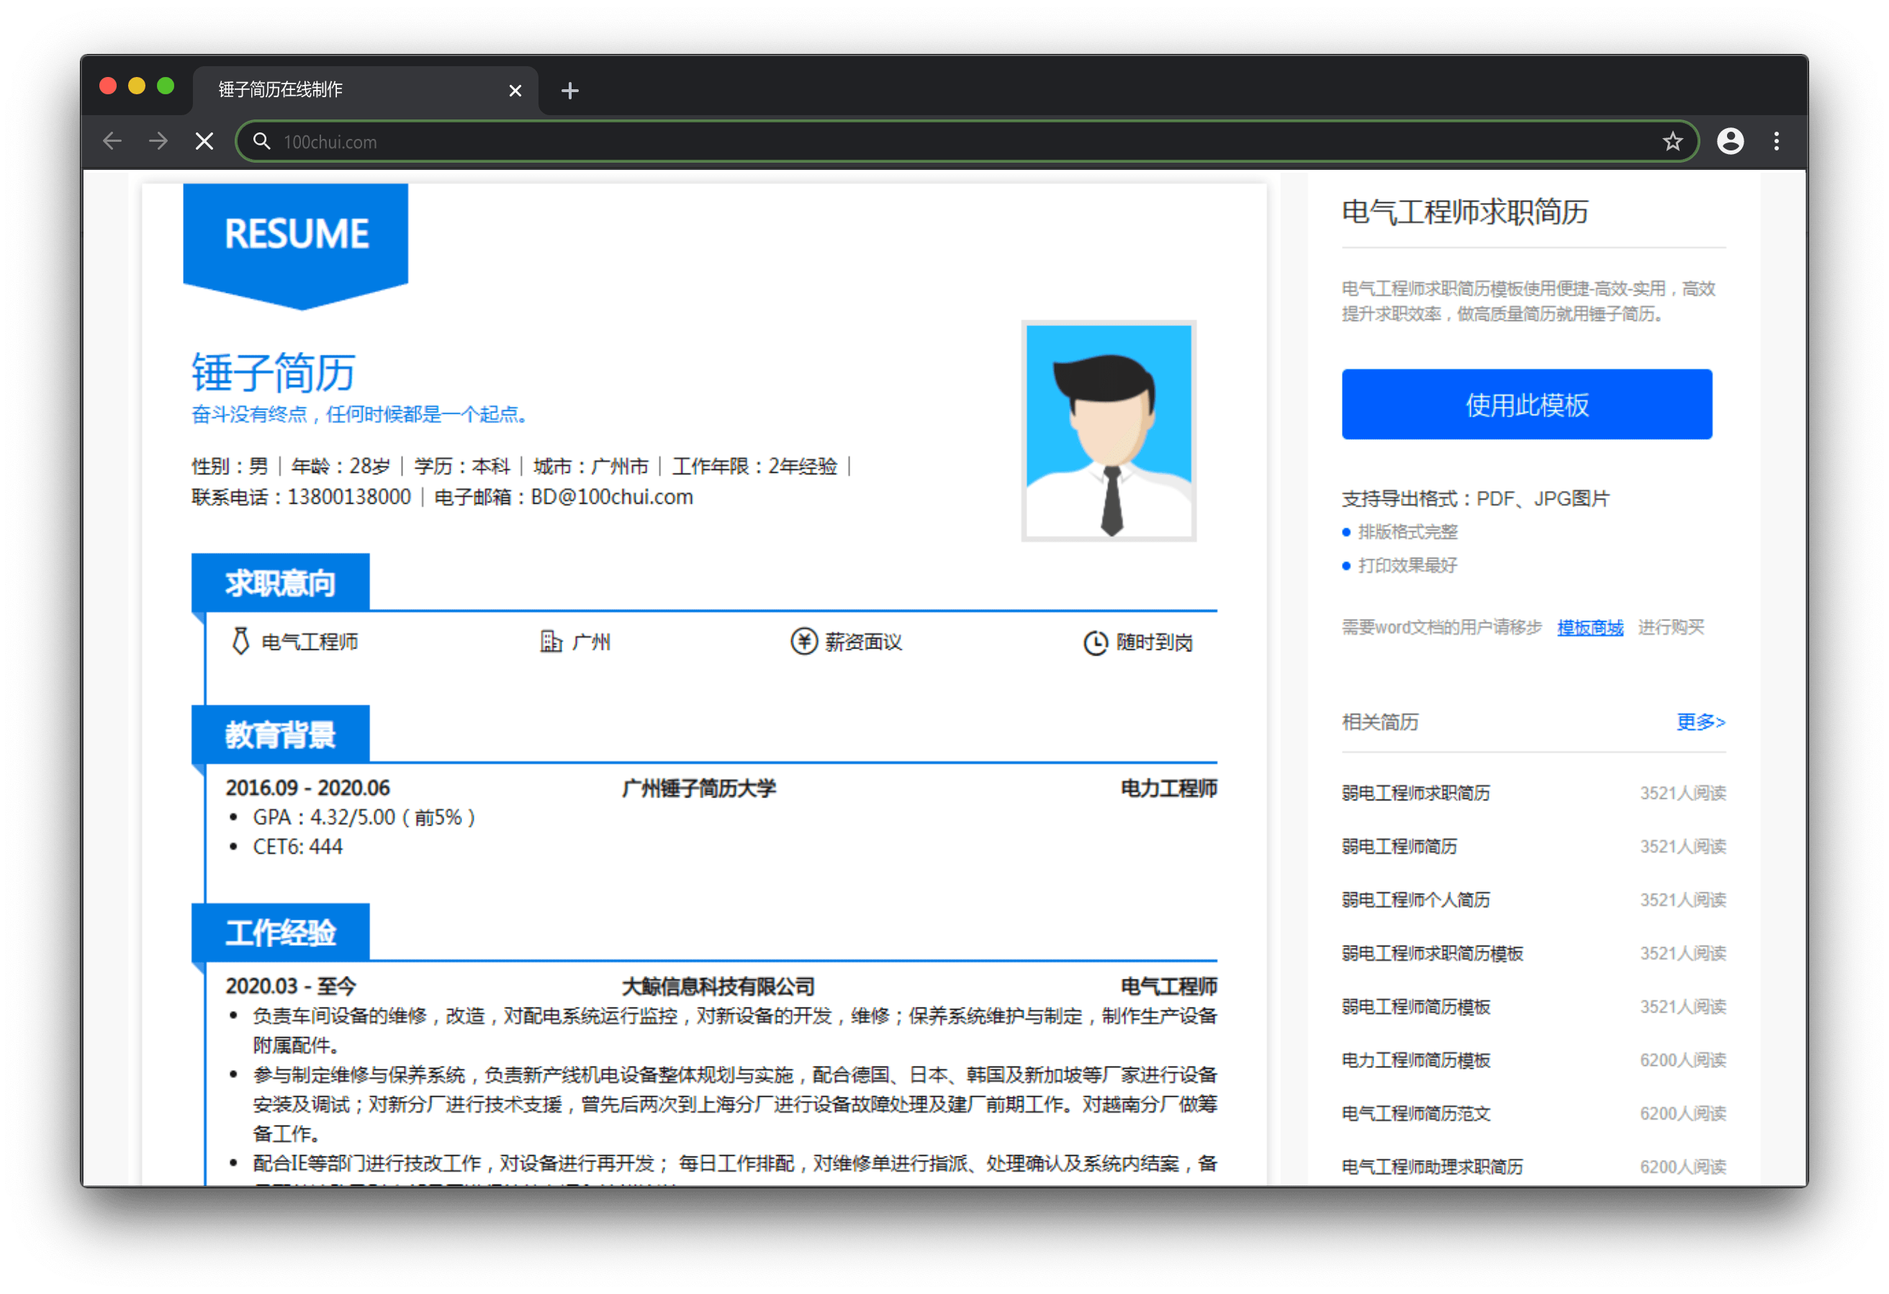Open the 模板商城 link
This screenshot has height=1294, width=1889.
[x=1590, y=628]
